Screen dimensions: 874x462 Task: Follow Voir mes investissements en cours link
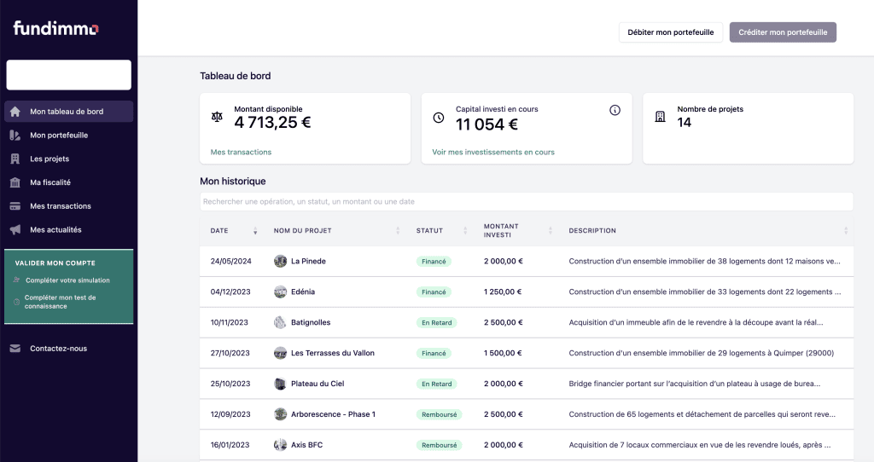[x=493, y=153]
